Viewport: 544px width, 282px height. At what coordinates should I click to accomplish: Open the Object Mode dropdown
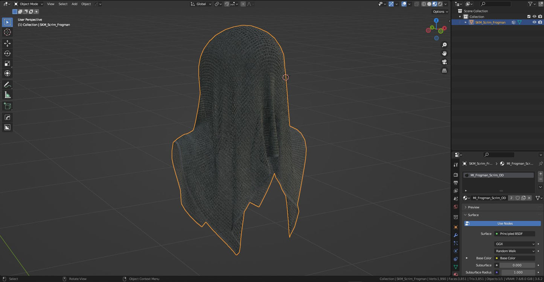(x=29, y=4)
